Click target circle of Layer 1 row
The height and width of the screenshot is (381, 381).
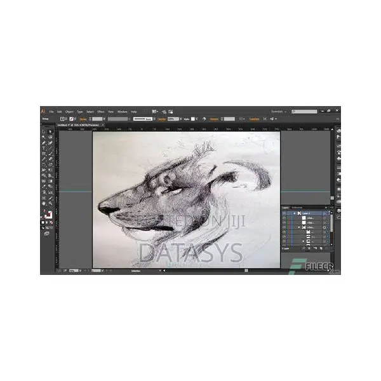324,213
